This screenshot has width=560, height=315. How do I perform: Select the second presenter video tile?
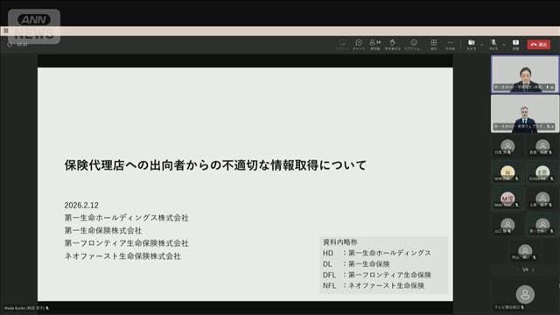[x=525, y=114]
